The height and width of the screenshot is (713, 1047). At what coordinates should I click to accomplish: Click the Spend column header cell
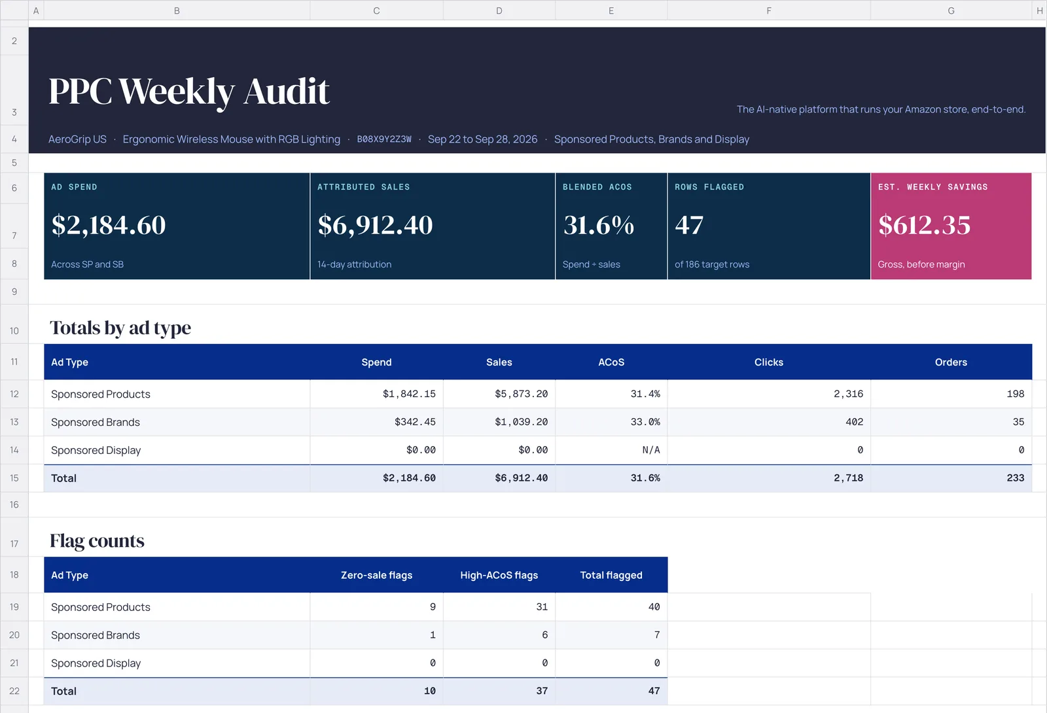coord(377,362)
